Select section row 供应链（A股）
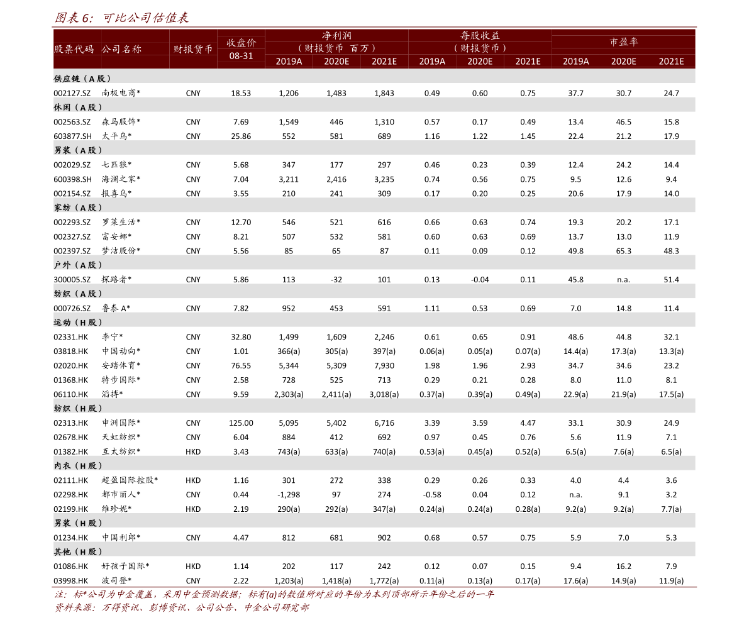The height and width of the screenshot is (625, 749). [x=374, y=79]
